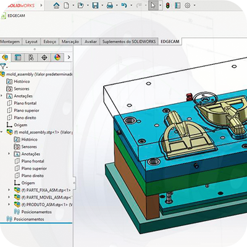Expand the PARTE_MOVEL_ASM.stp node
The image size is (247, 247).
tap(9, 197)
